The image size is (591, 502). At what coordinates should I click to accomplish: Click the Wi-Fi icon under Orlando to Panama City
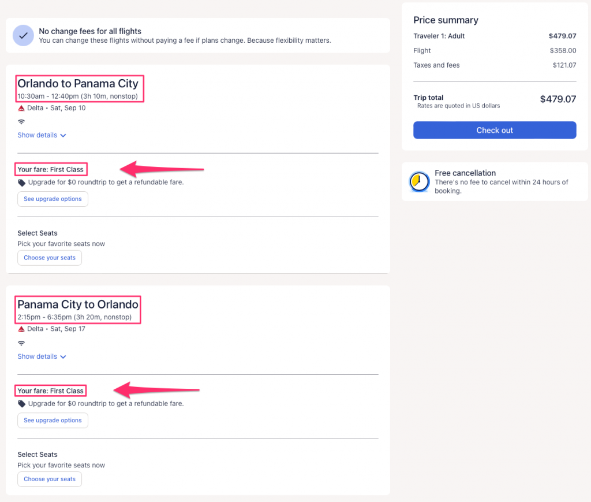coord(21,122)
